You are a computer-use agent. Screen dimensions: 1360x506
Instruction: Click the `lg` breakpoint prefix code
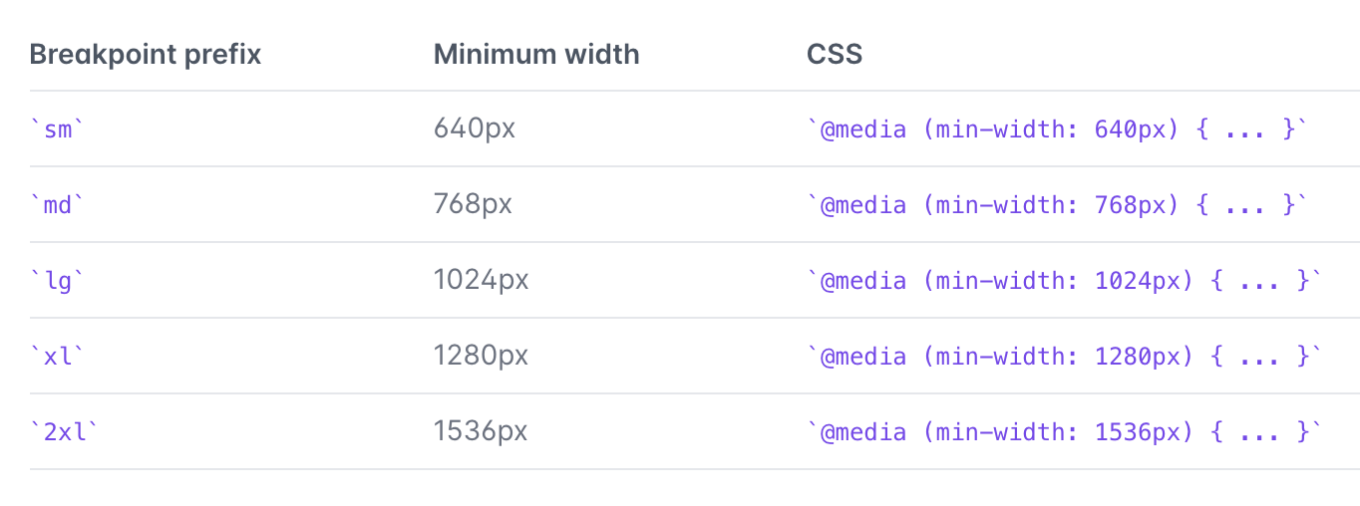(x=59, y=281)
